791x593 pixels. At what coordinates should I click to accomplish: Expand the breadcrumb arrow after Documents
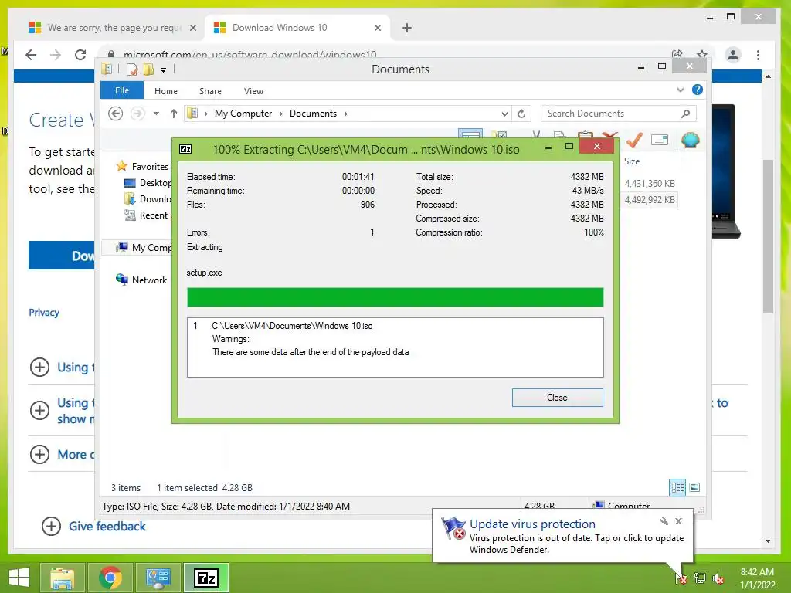345,114
